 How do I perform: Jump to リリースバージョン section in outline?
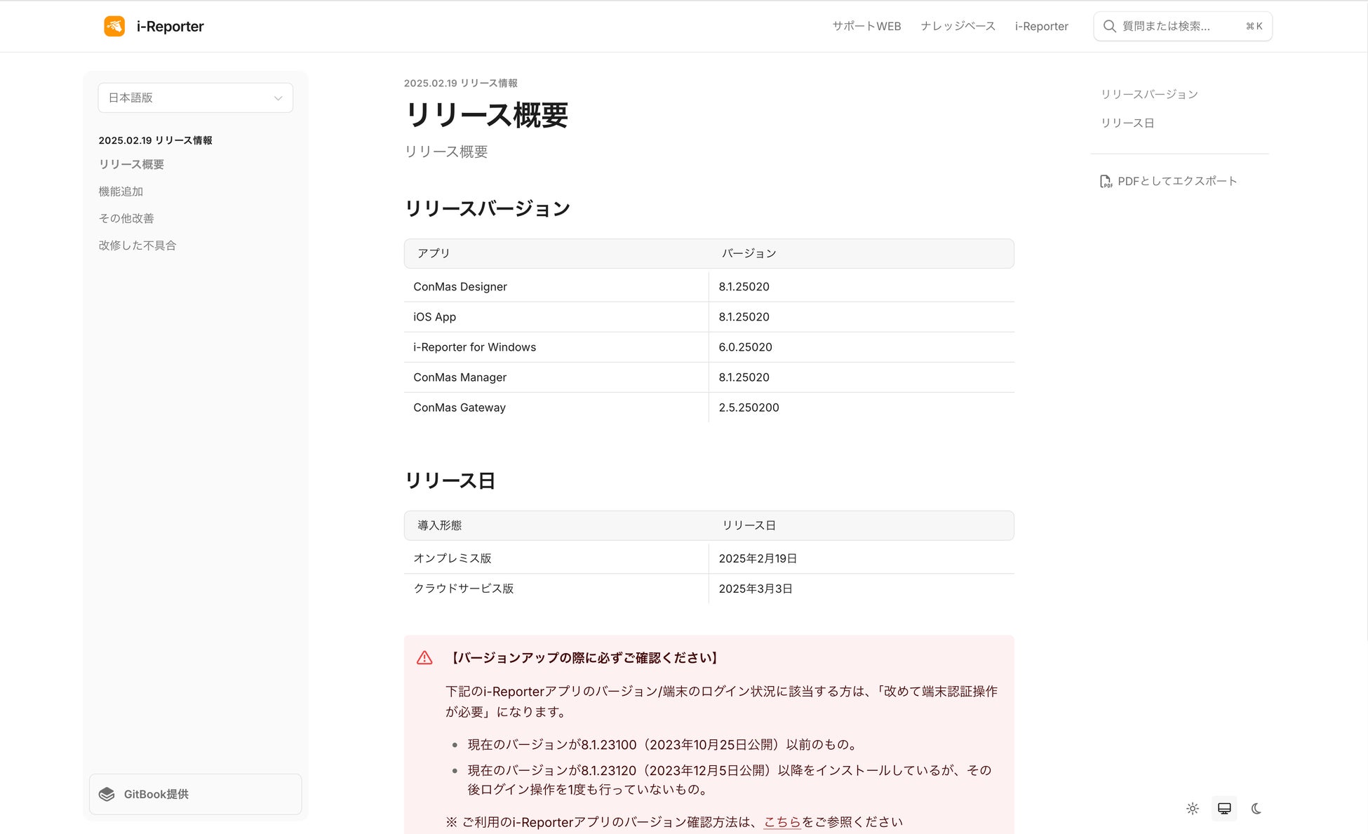[1149, 94]
